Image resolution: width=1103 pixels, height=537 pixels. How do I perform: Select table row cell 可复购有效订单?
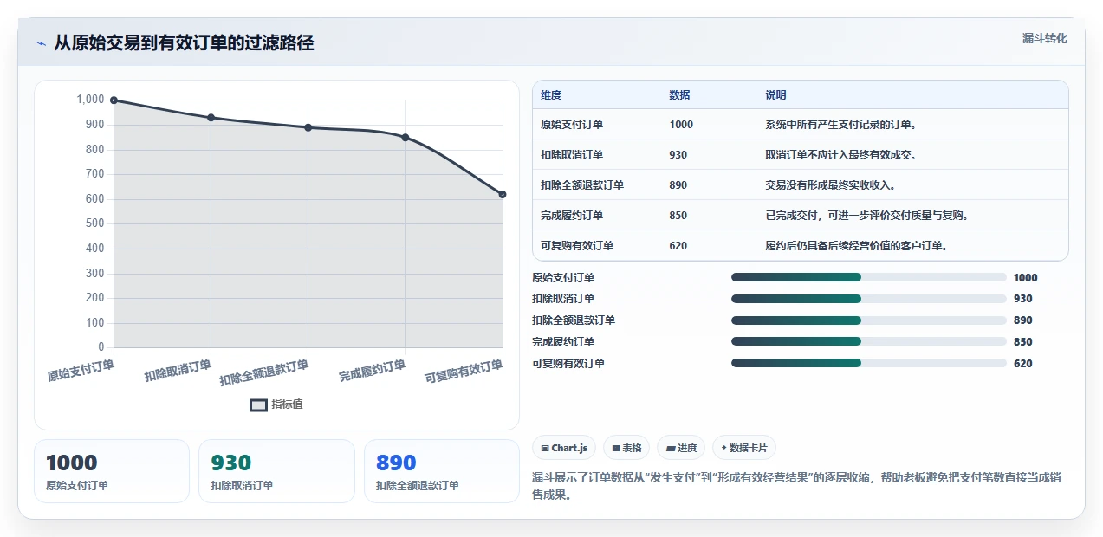tap(577, 246)
